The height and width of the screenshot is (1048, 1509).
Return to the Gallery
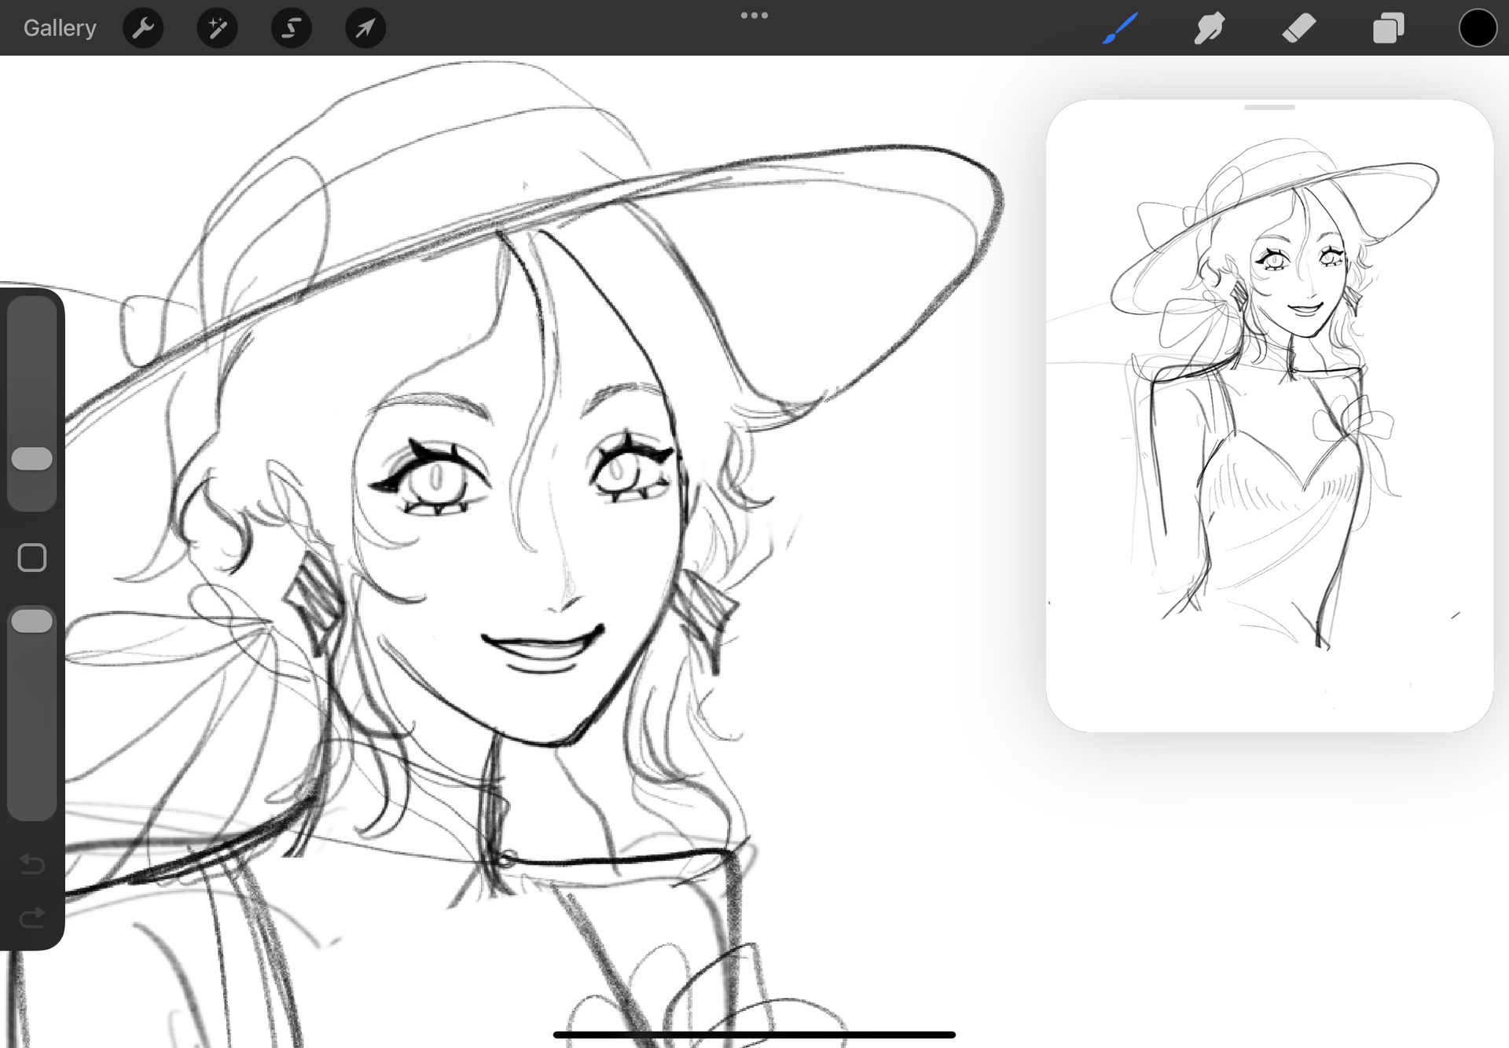point(60,28)
